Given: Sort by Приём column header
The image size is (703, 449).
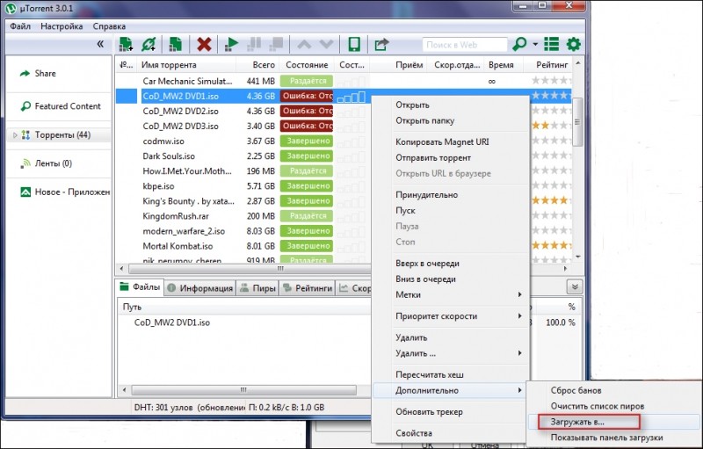Looking at the screenshot, I should click(x=409, y=65).
